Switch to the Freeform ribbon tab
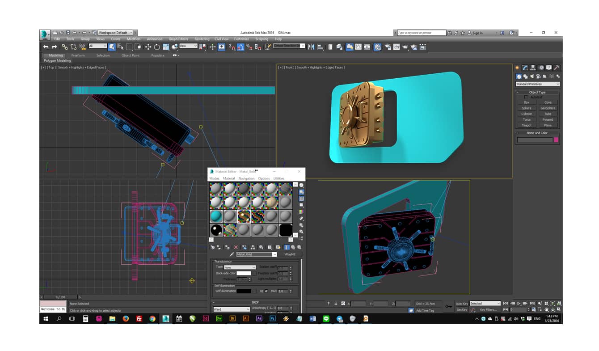The height and width of the screenshot is (351, 599). (x=78, y=55)
